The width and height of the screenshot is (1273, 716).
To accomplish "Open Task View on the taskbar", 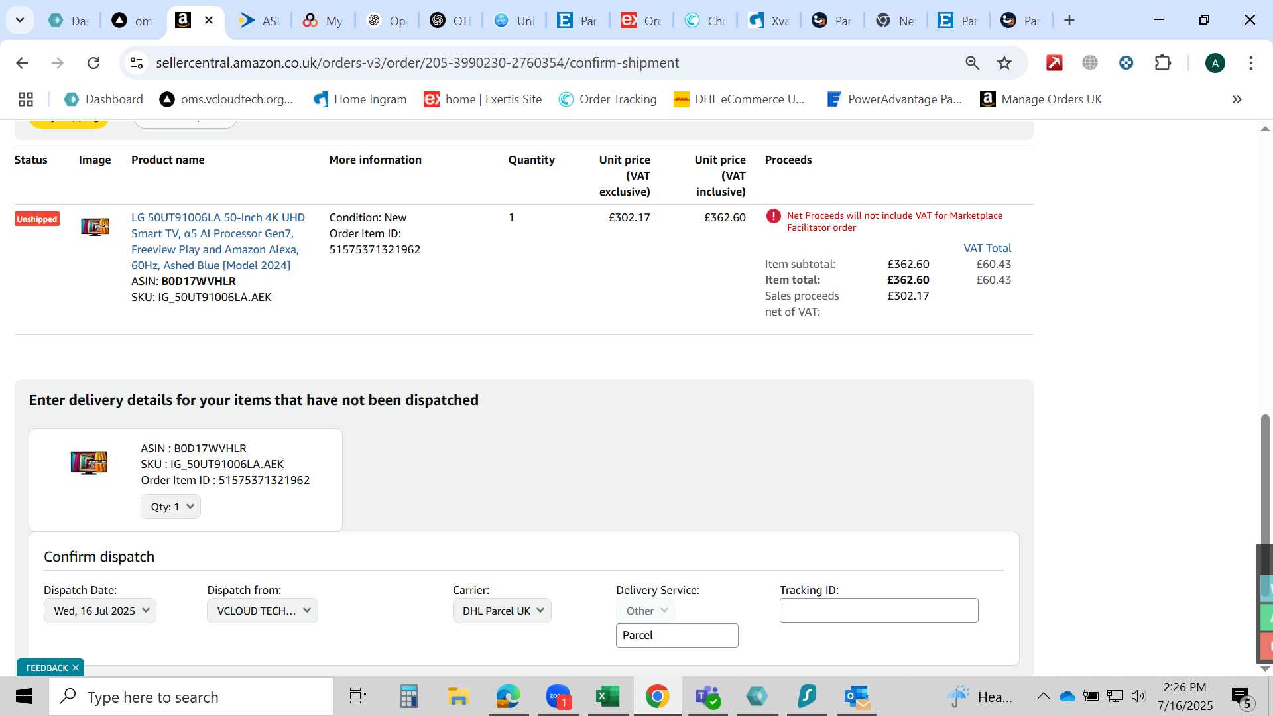I will 358,697.
